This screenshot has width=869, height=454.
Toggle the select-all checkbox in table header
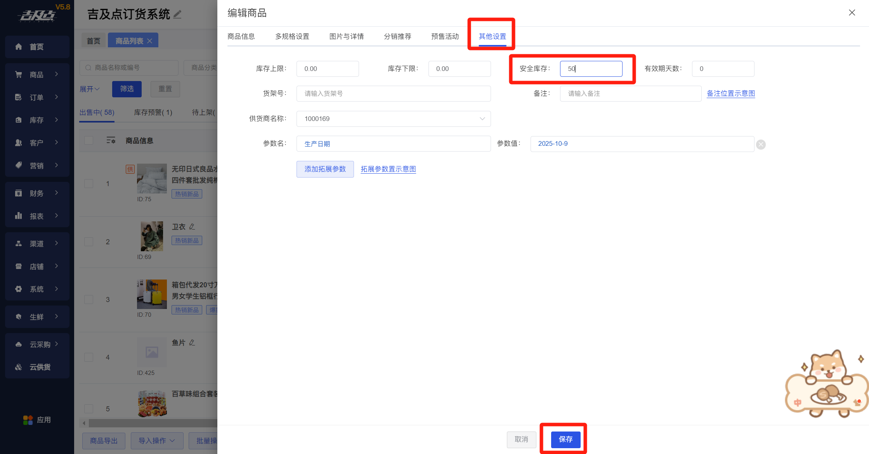[89, 140]
